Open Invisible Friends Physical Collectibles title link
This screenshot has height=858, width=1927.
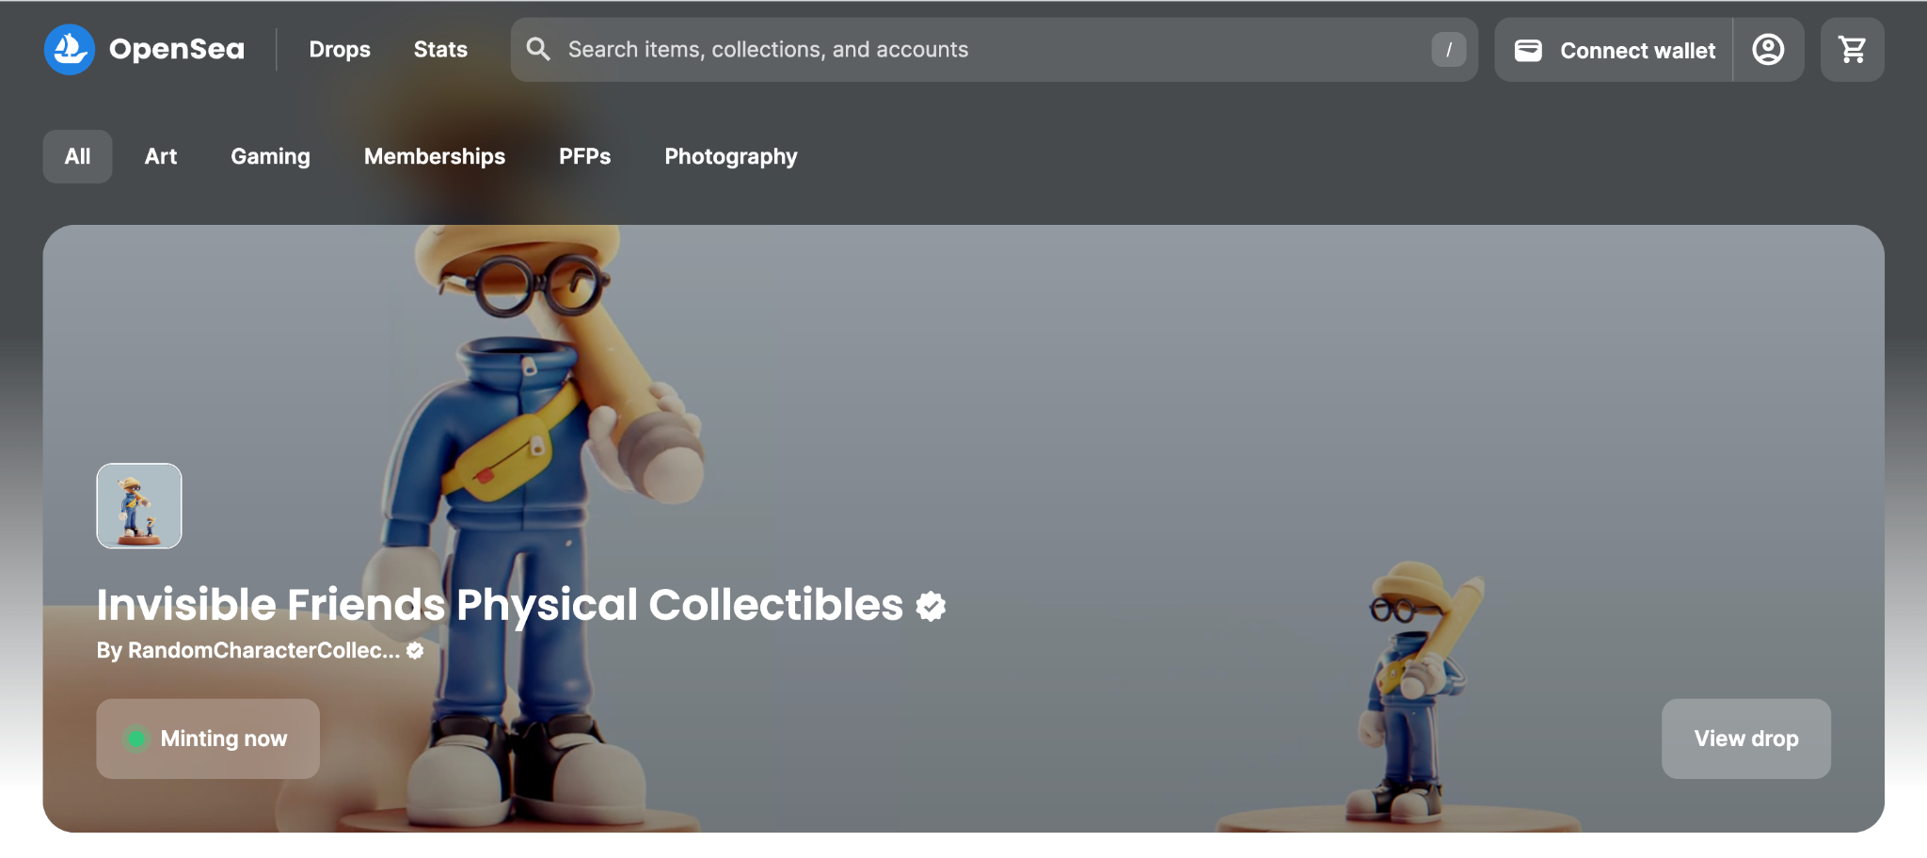500,605
